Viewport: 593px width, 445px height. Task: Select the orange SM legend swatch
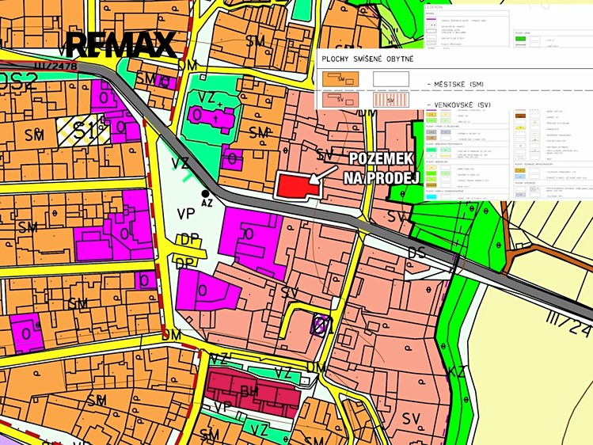coord(340,79)
